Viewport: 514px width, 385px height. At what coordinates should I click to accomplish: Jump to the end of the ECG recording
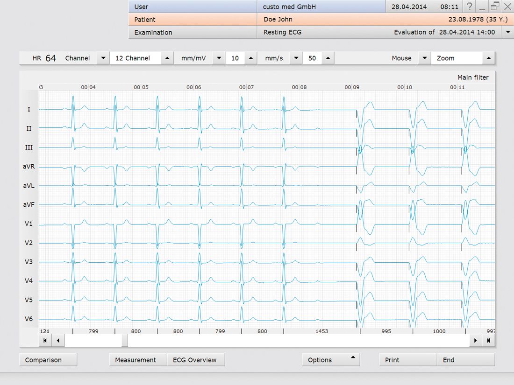pos(488,341)
